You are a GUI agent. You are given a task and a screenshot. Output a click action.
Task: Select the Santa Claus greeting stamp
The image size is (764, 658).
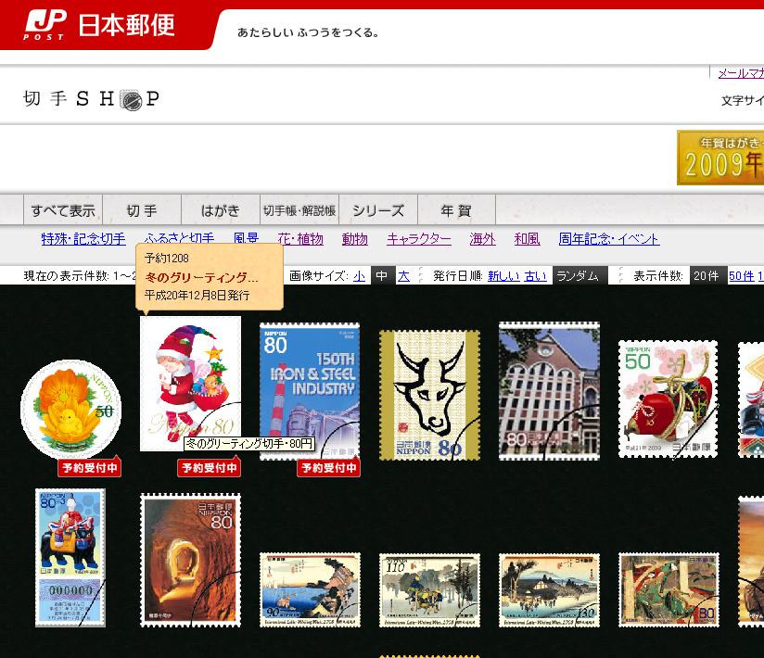(190, 382)
